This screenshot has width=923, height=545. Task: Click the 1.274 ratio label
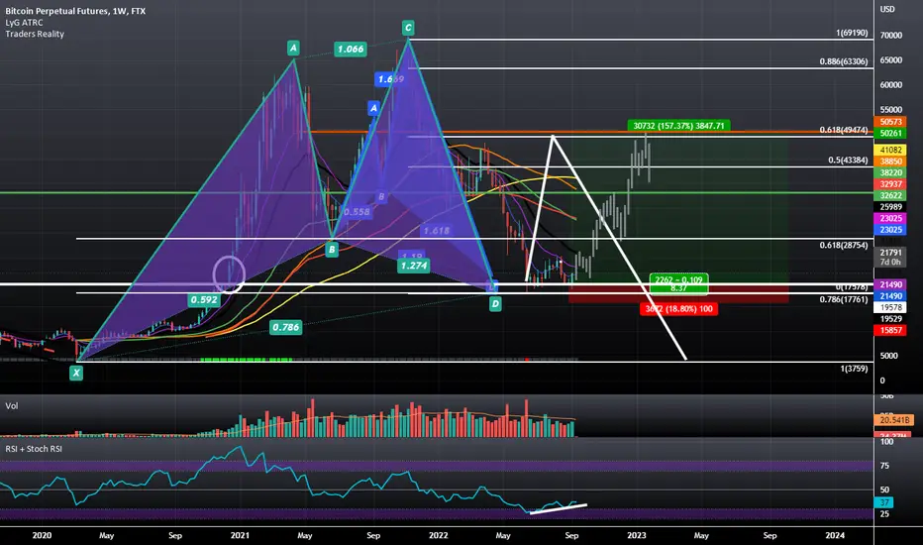[x=414, y=266]
